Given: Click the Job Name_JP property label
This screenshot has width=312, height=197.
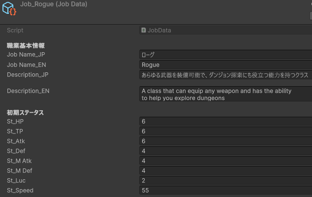Looking at the screenshot, I should [26, 55].
